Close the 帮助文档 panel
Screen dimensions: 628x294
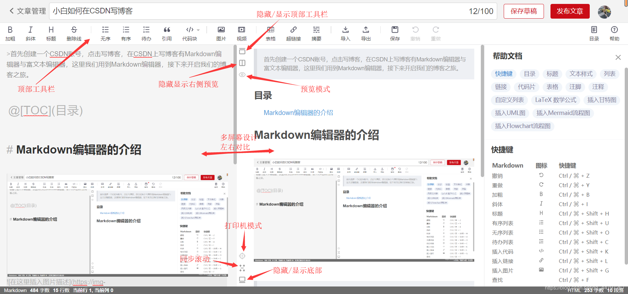coord(618,57)
